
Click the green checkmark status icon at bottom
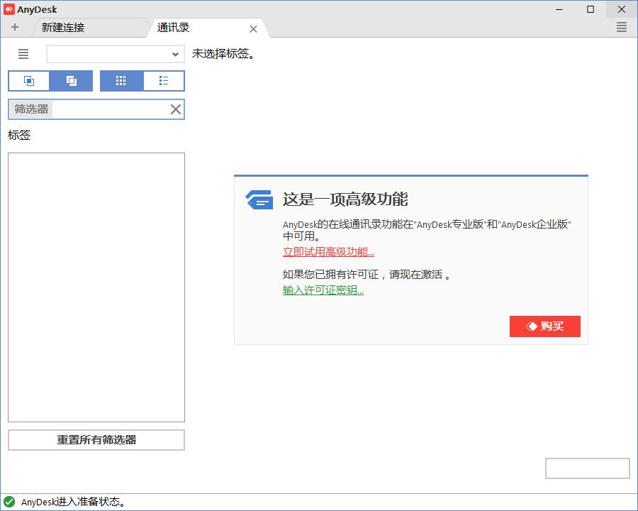9,501
